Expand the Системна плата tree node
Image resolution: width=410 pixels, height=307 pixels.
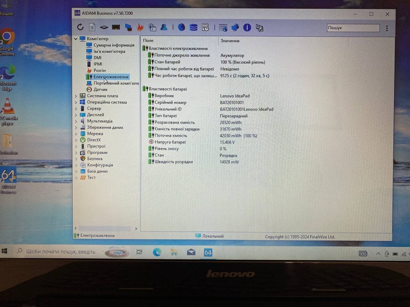(x=76, y=96)
